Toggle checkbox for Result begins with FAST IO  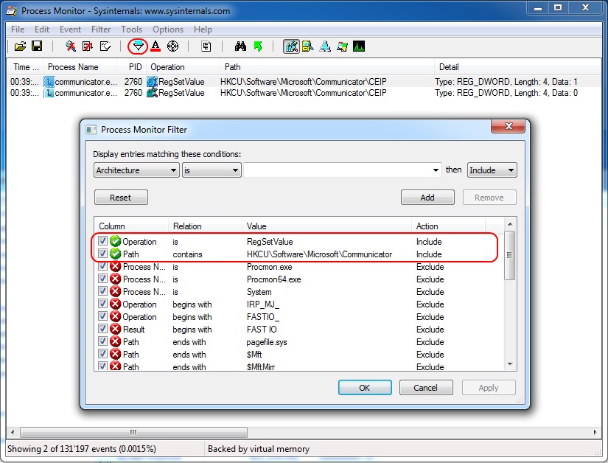tap(102, 329)
